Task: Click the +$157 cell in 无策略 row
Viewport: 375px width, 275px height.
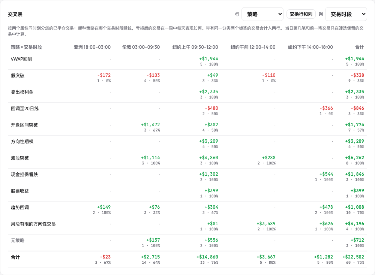Action: (x=153, y=240)
